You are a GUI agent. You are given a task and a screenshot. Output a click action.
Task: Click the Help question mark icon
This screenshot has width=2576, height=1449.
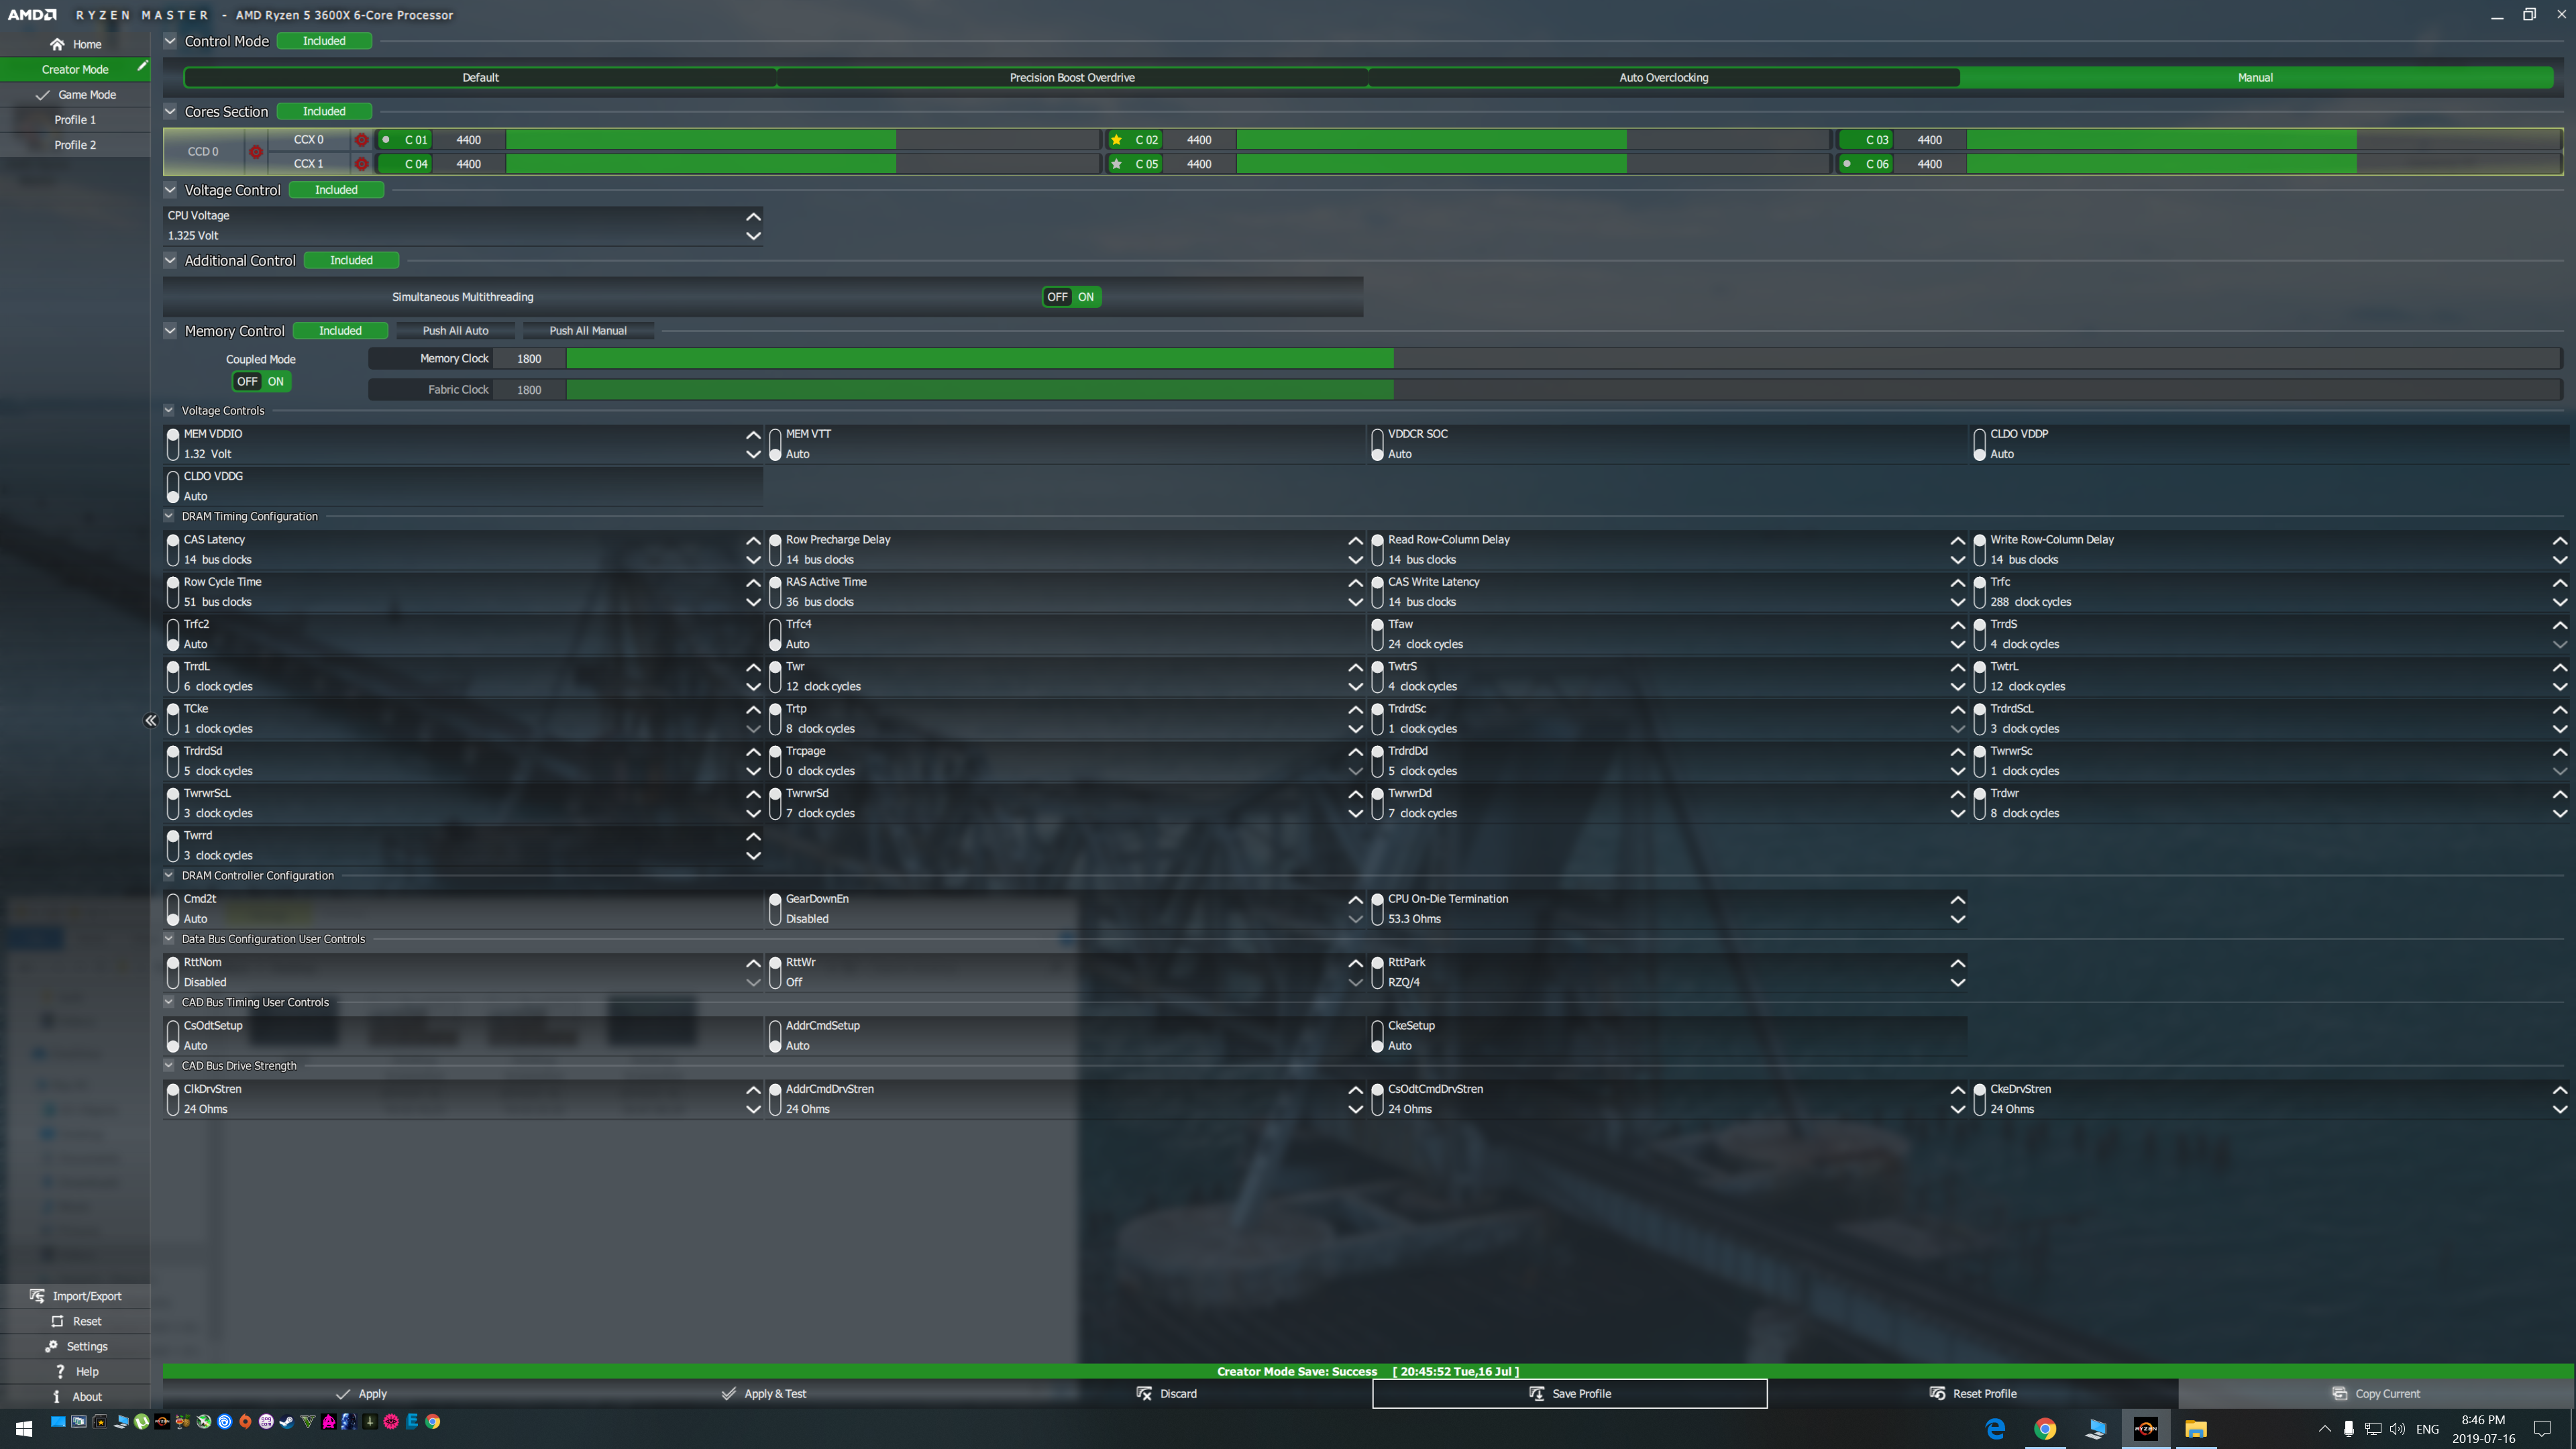pos(59,1371)
